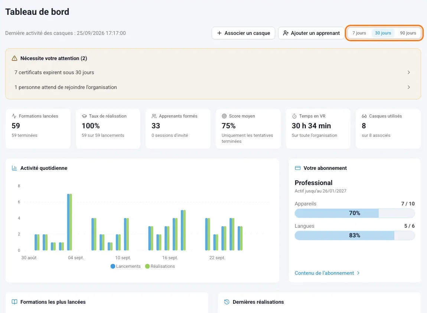Image resolution: width=427 pixels, height=313 pixels.
Task: Open Contenu de l'abonnement link
Action: tap(327, 273)
